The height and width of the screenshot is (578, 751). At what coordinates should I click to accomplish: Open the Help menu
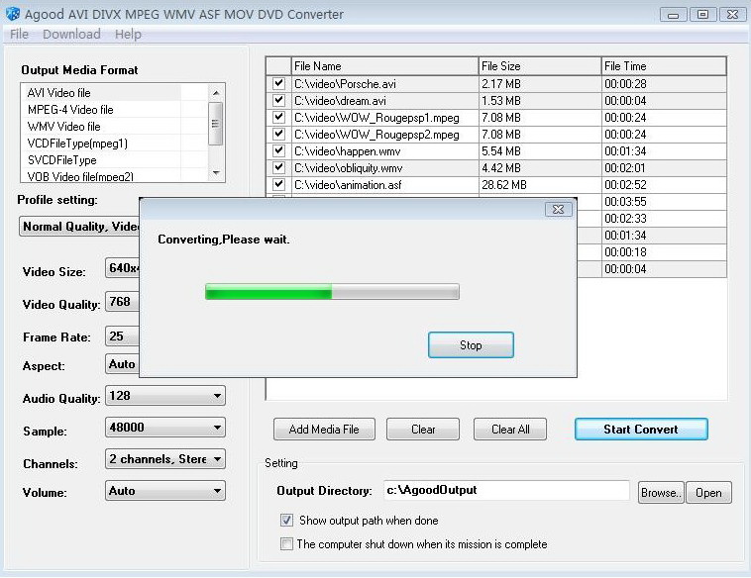pos(128,34)
